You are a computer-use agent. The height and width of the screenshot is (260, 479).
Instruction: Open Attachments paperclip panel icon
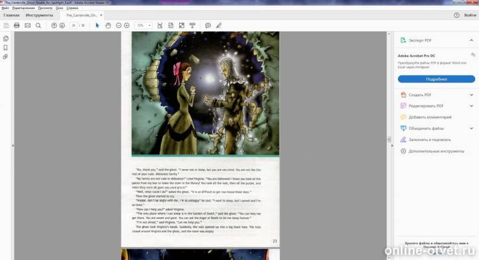[5, 57]
